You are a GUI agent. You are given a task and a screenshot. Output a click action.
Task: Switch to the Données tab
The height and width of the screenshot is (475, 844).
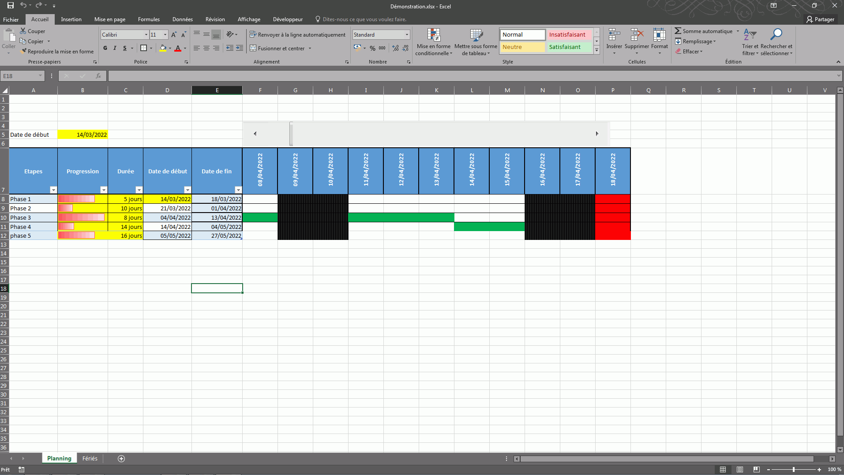coord(183,19)
